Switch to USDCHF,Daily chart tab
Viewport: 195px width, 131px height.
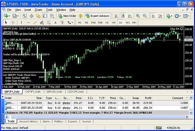tap(76, 92)
